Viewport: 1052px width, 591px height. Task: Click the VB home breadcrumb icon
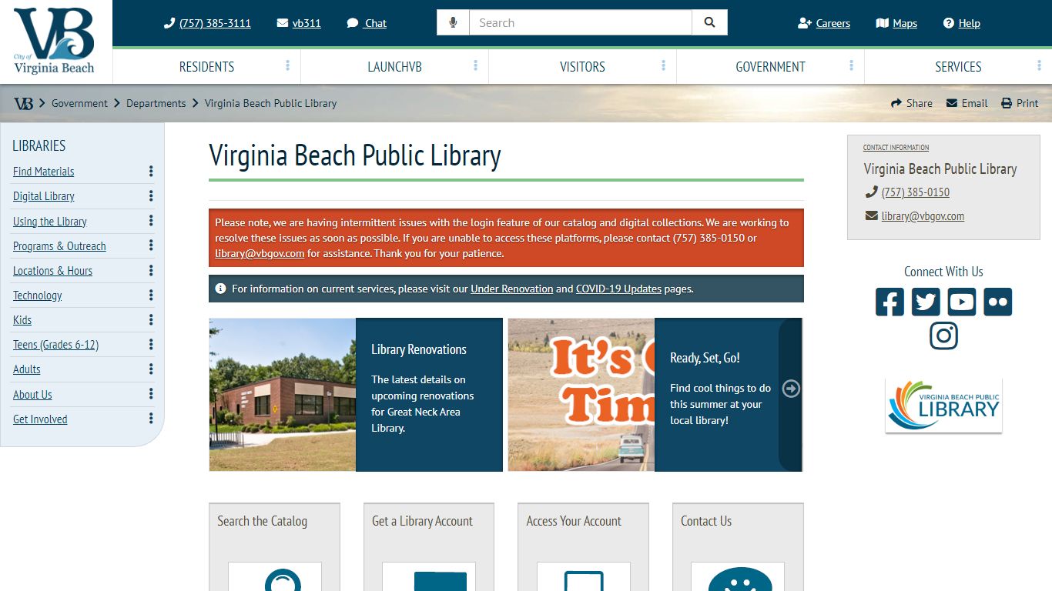(23, 103)
